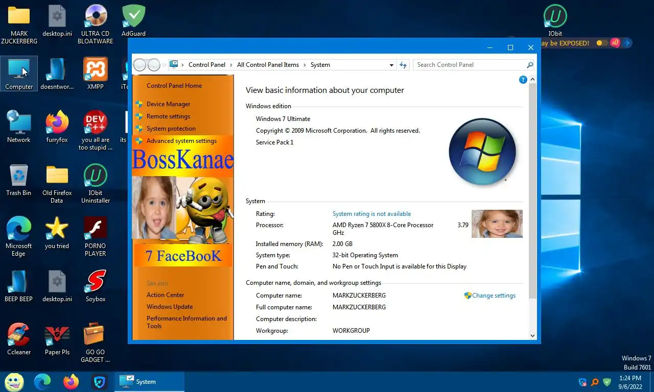This screenshot has height=392, width=654.
Task: Open Microsoft Edge from the taskbar
Action: (x=42, y=381)
